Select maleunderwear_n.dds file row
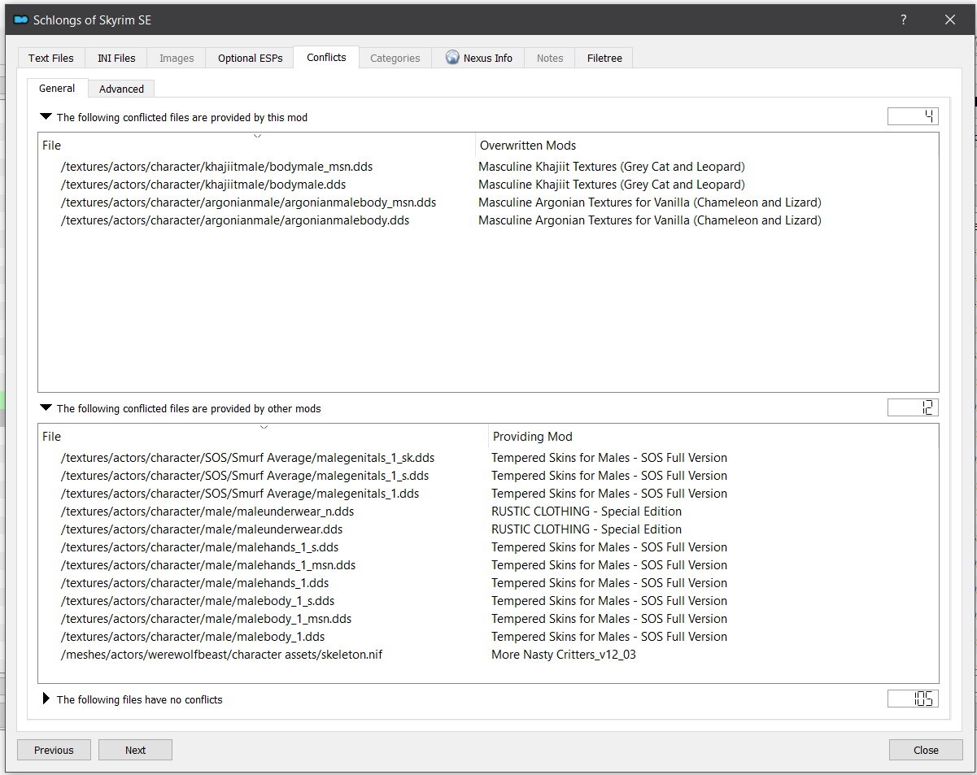977x775 pixels. [x=488, y=512]
